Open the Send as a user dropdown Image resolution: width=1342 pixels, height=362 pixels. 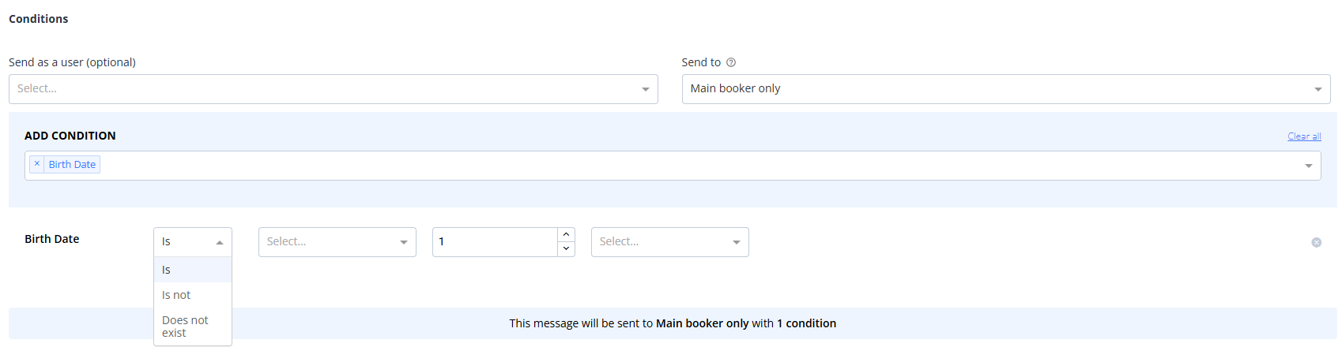(333, 89)
